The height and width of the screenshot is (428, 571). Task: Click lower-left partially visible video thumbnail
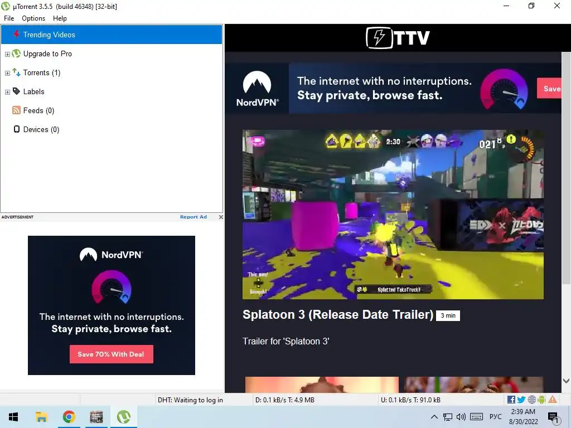pos(322,385)
